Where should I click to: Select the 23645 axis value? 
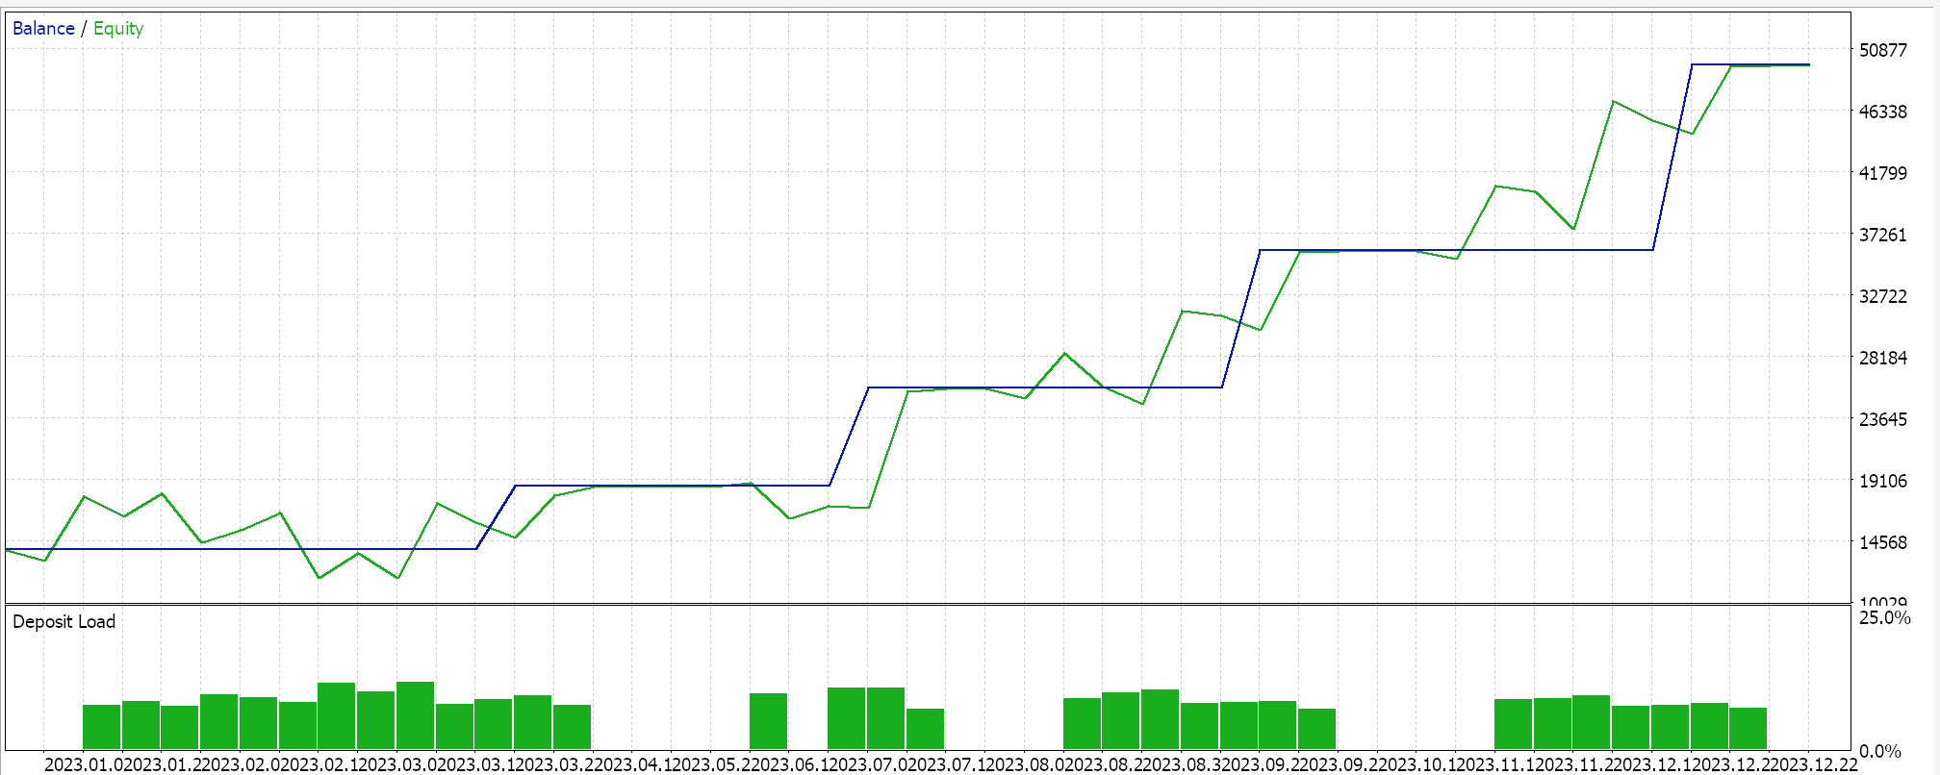[1883, 419]
